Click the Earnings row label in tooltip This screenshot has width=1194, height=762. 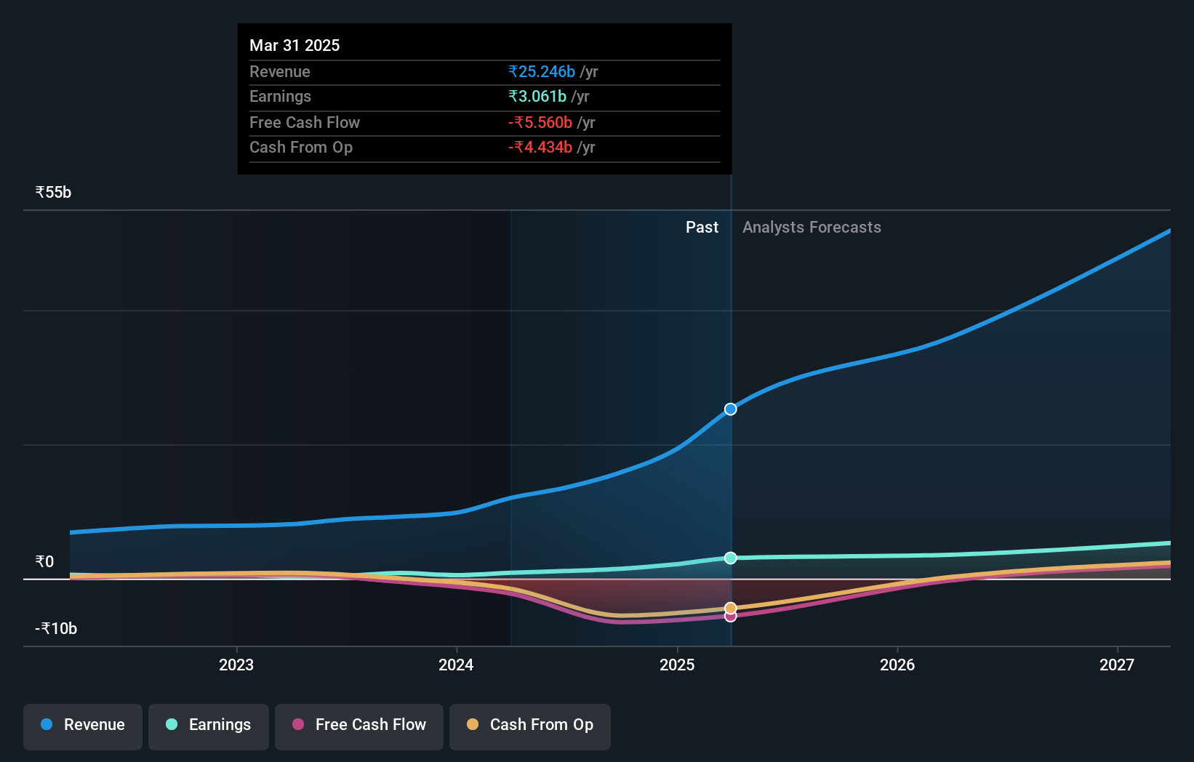click(x=280, y=96)
